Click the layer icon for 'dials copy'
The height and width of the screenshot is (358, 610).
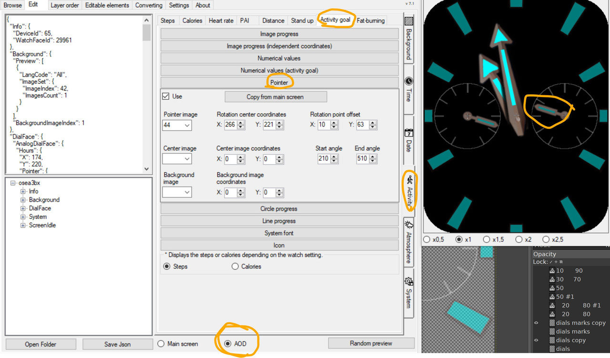tap(552, 340)
